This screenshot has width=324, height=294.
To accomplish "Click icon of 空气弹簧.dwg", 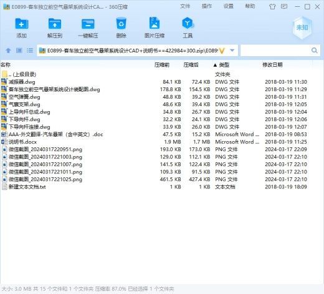I will (4, 97).
